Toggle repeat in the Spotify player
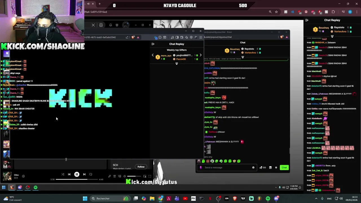The image size is (361, 203). click(91, 174)
